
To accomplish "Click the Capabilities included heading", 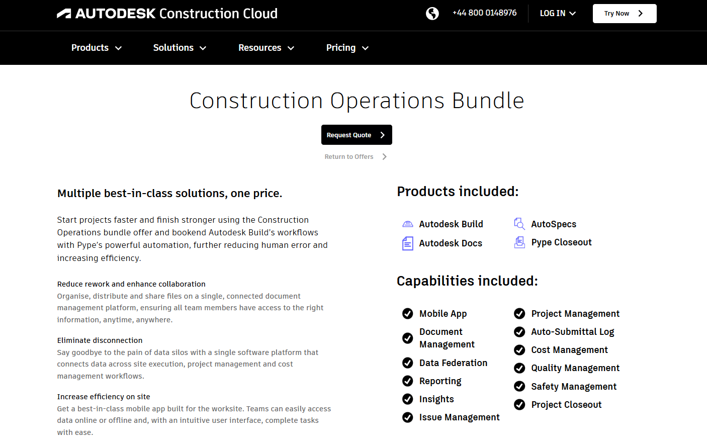I will tap(467, 281).
